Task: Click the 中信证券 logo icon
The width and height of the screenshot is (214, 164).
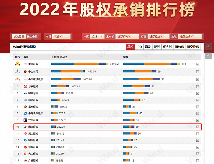Action: 25,64
